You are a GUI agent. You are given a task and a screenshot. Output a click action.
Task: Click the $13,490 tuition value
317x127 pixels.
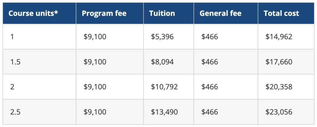[164, 112]
